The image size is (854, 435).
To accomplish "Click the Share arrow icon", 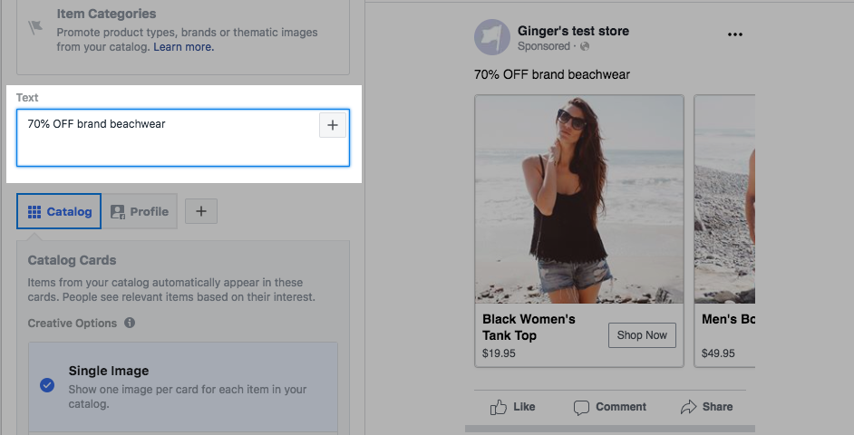I will click(x=689, y=407).
